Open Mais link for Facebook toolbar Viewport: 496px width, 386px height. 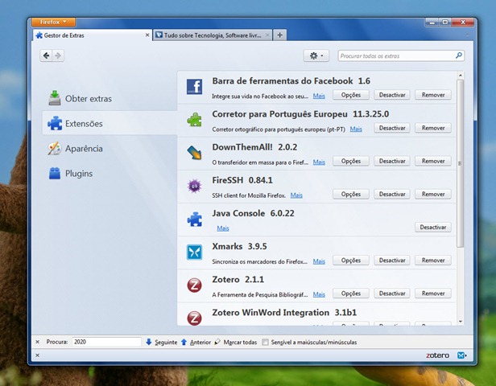(319, 96)
